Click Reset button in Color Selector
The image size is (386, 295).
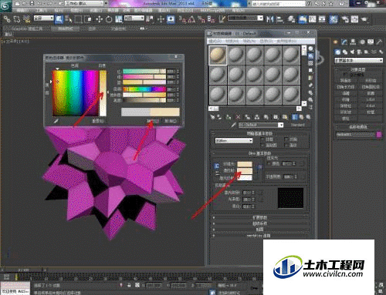click(98, 121)
